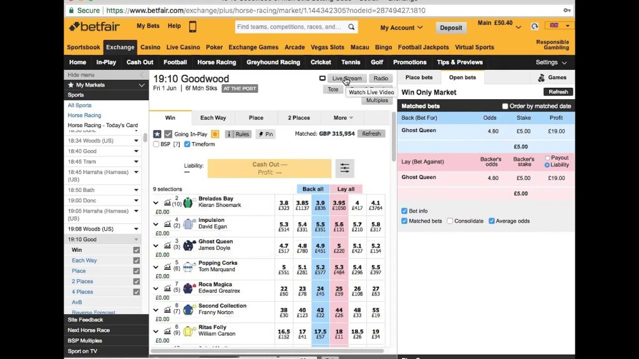Click the horizontal scrollbar below runners
639x359 pixels.
click(267, 350)
